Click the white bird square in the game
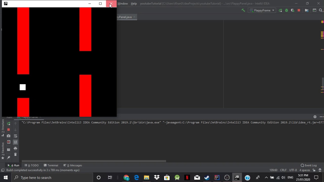The width and height of the screenshot is (324, 182). click(x=23, y=87)
